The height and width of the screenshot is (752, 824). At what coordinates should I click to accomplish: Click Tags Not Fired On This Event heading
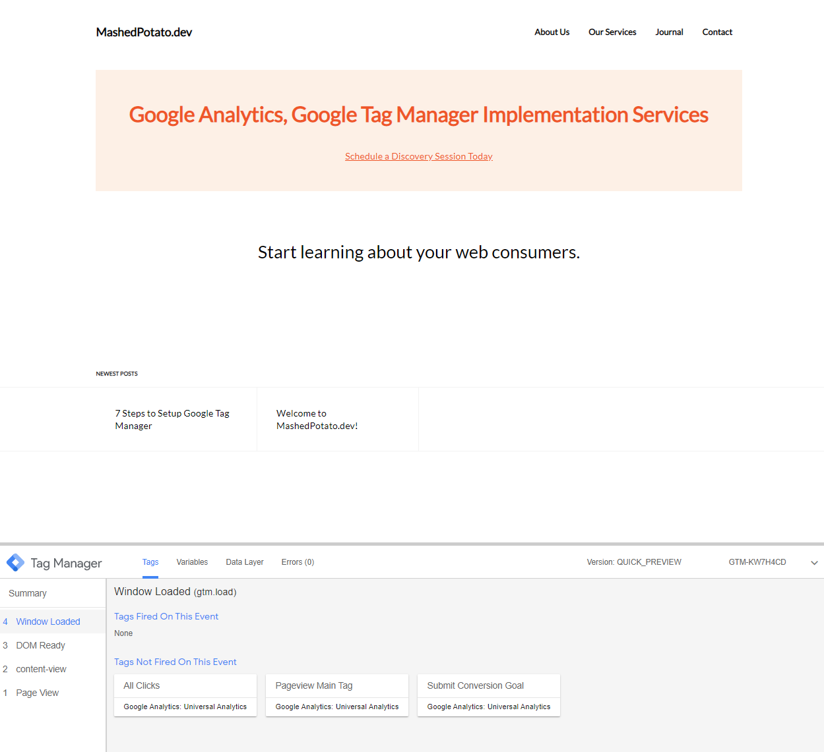tap(175, 662)
